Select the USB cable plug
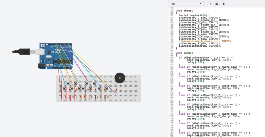265x137 pixels. tap(24, 52)
